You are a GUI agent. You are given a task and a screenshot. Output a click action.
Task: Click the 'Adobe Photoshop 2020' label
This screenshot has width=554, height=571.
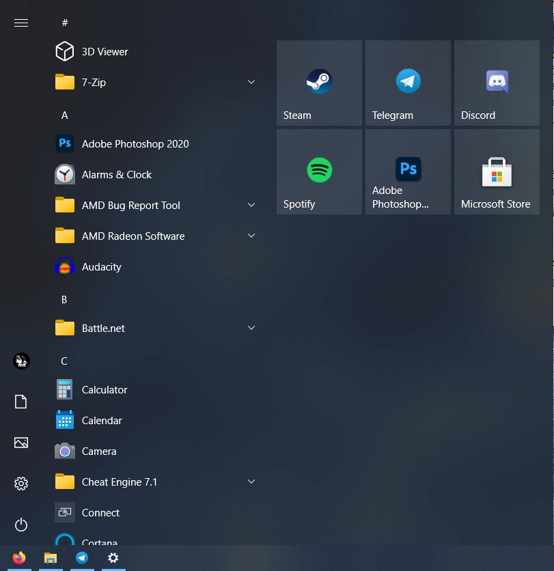coord(135,144)
